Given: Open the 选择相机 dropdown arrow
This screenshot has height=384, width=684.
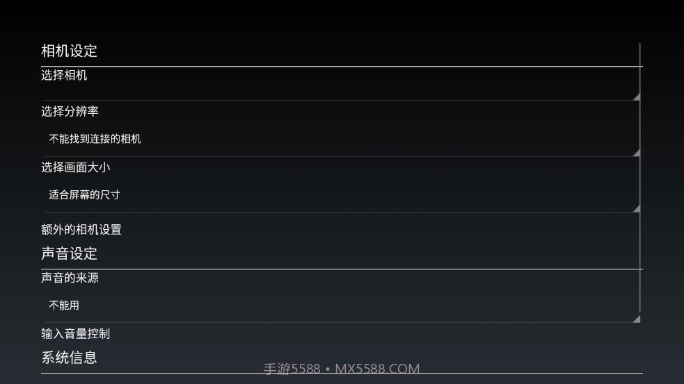Looking at the screenshot, I should 636,97.
